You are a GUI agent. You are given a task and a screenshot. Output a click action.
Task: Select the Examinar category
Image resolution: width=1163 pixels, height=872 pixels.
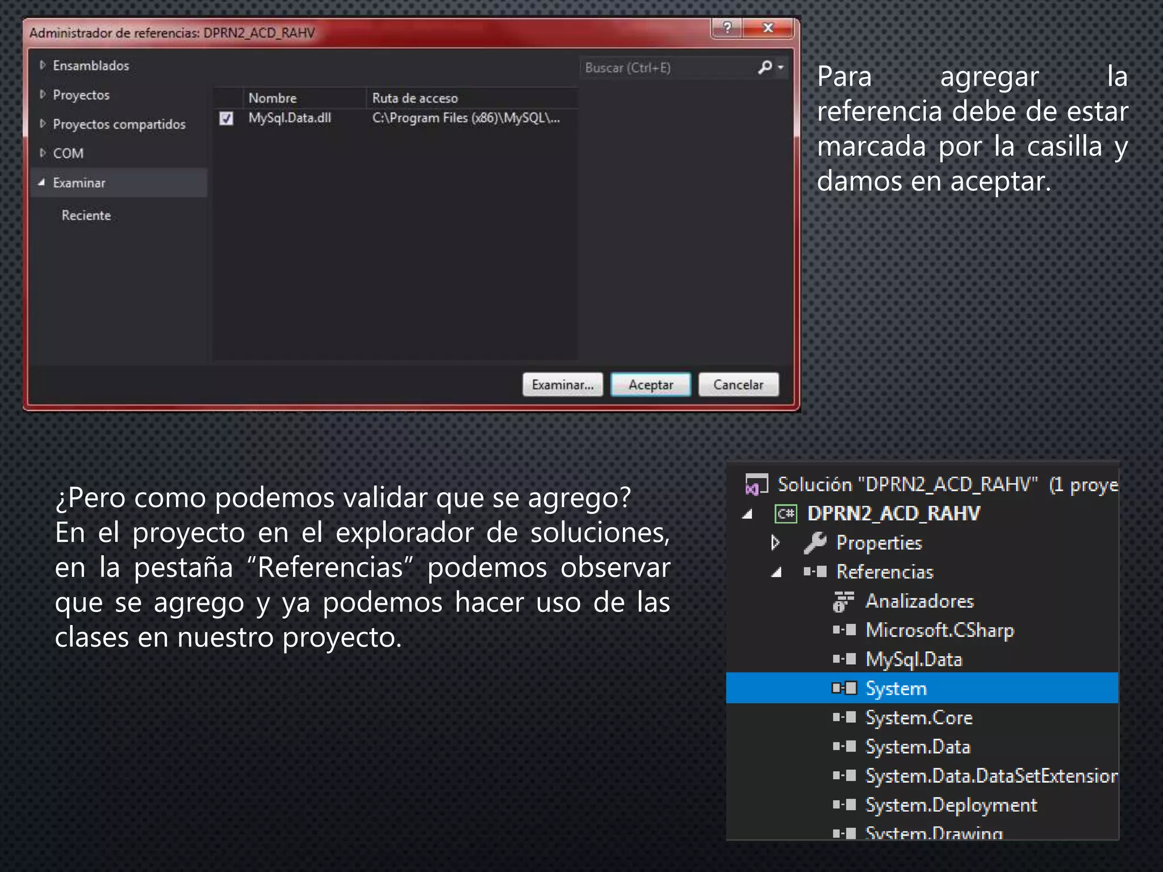click(x=119, y=182)
